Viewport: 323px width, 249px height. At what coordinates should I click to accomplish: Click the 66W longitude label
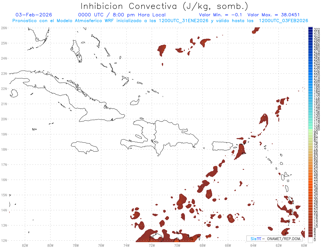[228, 245]
